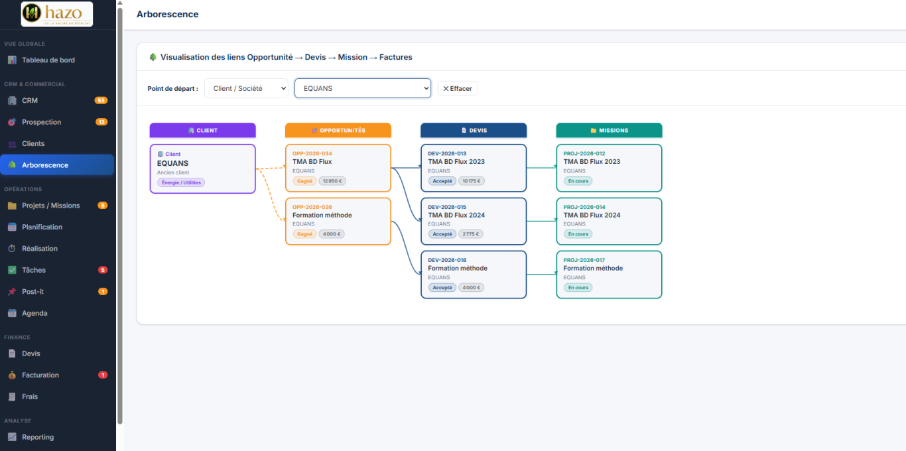This screenshot has height=451, width=906.
Task: Open the Tableau de bord page
Action: pos(58,60)
